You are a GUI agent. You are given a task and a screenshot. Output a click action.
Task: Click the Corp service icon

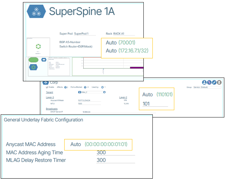pyautogui.click(x=45, y=82)
